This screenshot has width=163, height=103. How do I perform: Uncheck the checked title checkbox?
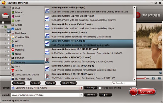[x=8, y=31]
